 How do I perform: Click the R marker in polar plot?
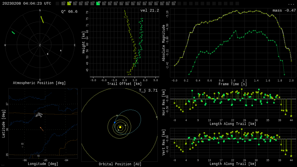(x=48, y=54)
